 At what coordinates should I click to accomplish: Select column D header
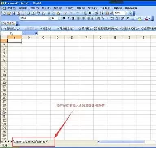point(57,37)
